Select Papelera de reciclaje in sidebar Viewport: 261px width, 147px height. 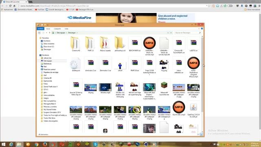[x=50, y=72]
